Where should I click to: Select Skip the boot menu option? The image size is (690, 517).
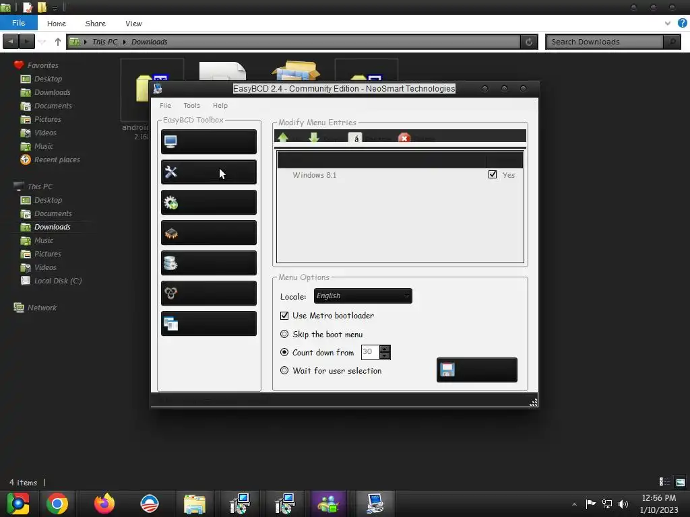coord(284,334)
